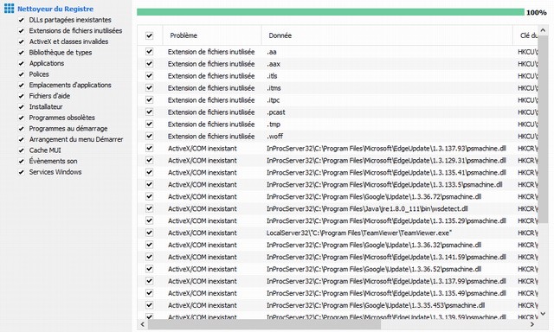The image size is (554, 332).
Task: Select the .woff data cell
Action: pyautogui.click(x=275, y=137)
